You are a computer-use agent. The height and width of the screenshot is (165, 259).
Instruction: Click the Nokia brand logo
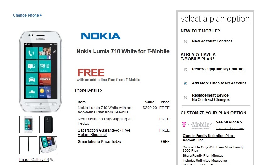100,36
